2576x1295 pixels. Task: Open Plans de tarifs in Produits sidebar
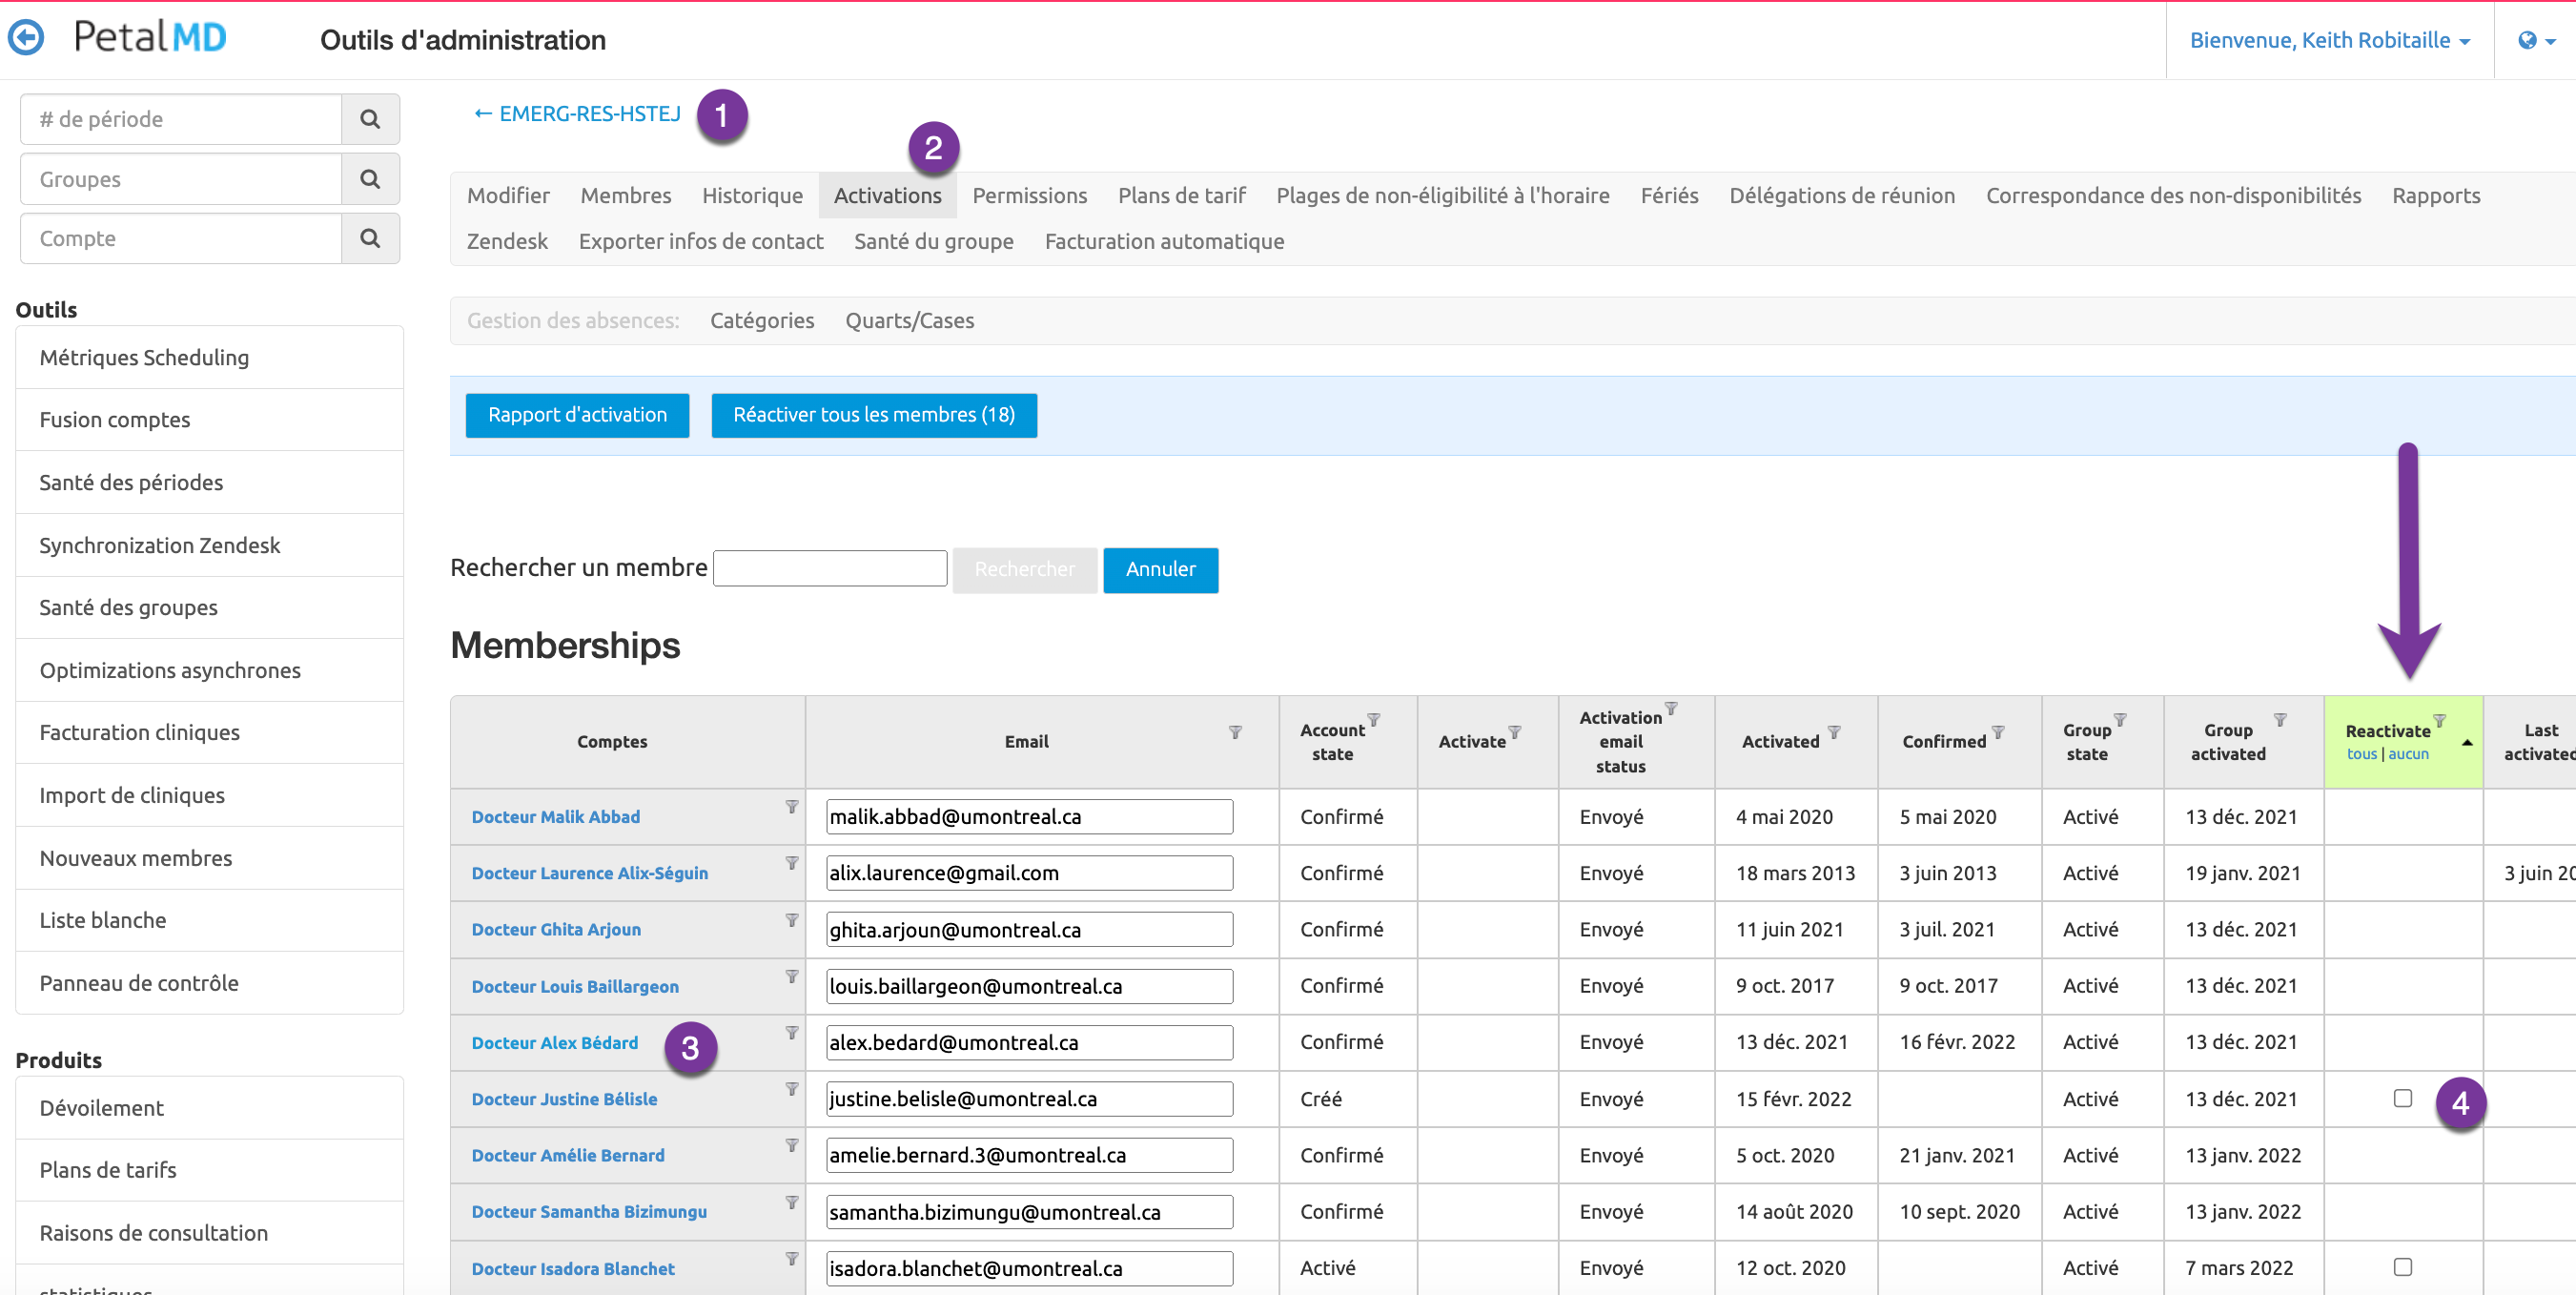pos(209,1170)
